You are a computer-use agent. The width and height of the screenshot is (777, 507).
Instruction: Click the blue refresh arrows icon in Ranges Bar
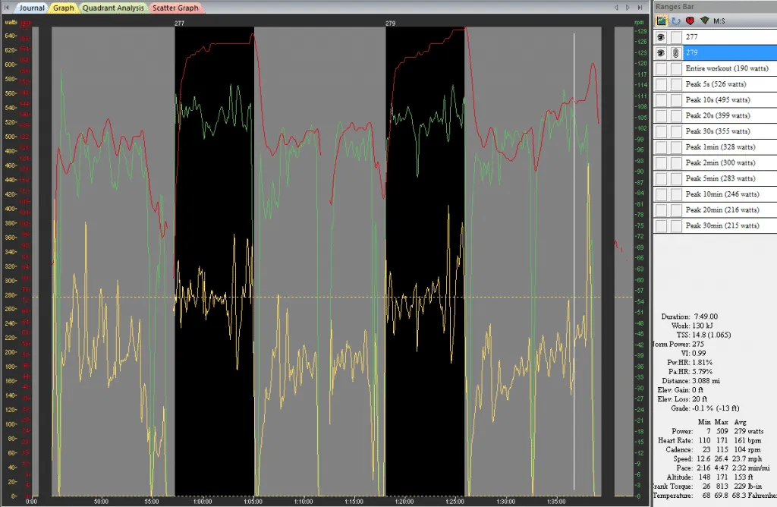[x=676, y=20]
